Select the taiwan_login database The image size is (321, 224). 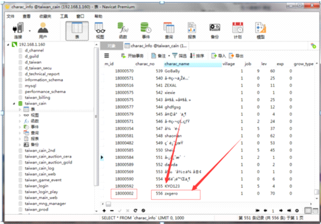[36, 186]
